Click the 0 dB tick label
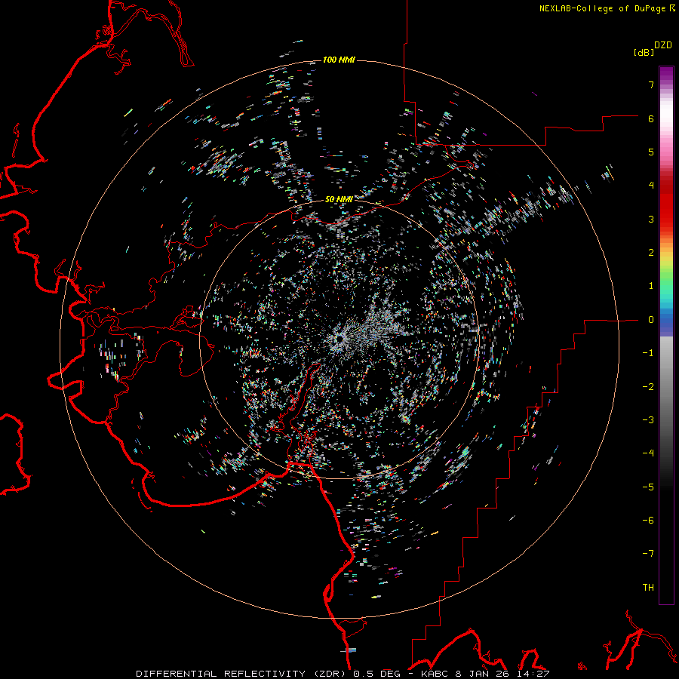The width and height of the screenshot is (679, 679). click(x=651, y=320)
